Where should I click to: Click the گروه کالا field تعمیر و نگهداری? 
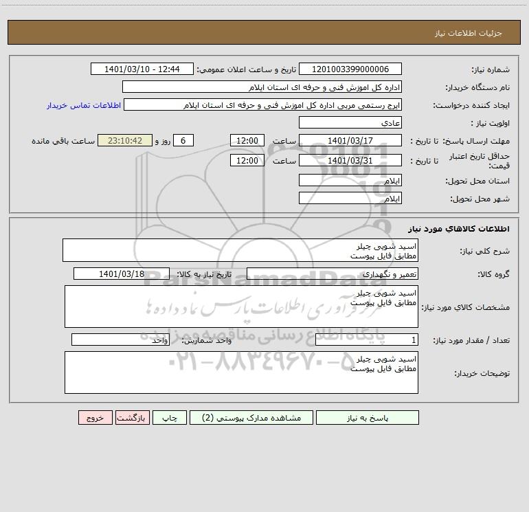tap(333, 274)
